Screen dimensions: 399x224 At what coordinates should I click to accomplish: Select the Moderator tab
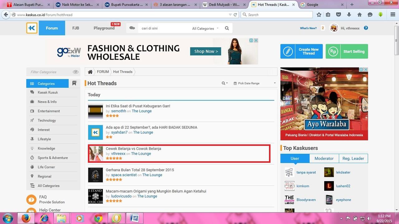[324, 158]
